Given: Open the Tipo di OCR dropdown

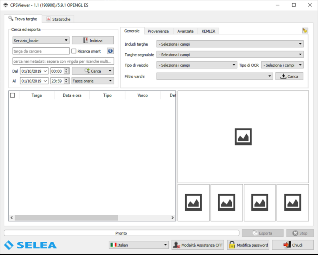Looking at the screenshot, I should click(x=282, y=65).
